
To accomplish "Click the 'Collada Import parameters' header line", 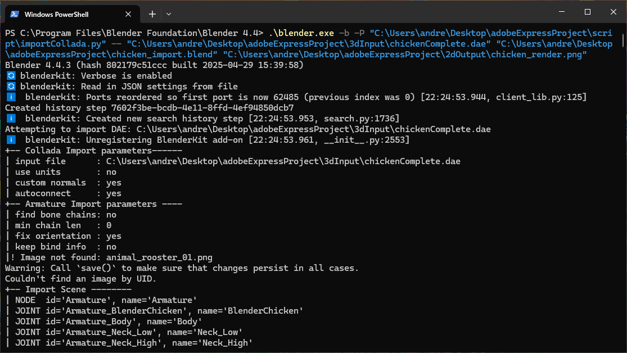I will [x=93, y=151].
